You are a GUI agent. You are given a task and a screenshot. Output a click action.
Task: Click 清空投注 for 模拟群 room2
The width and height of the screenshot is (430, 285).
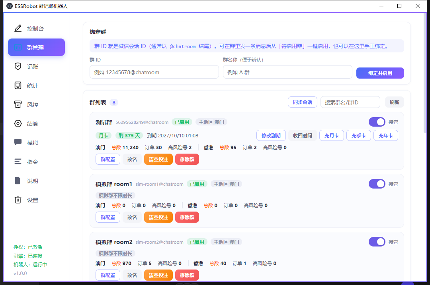point(158,275)
